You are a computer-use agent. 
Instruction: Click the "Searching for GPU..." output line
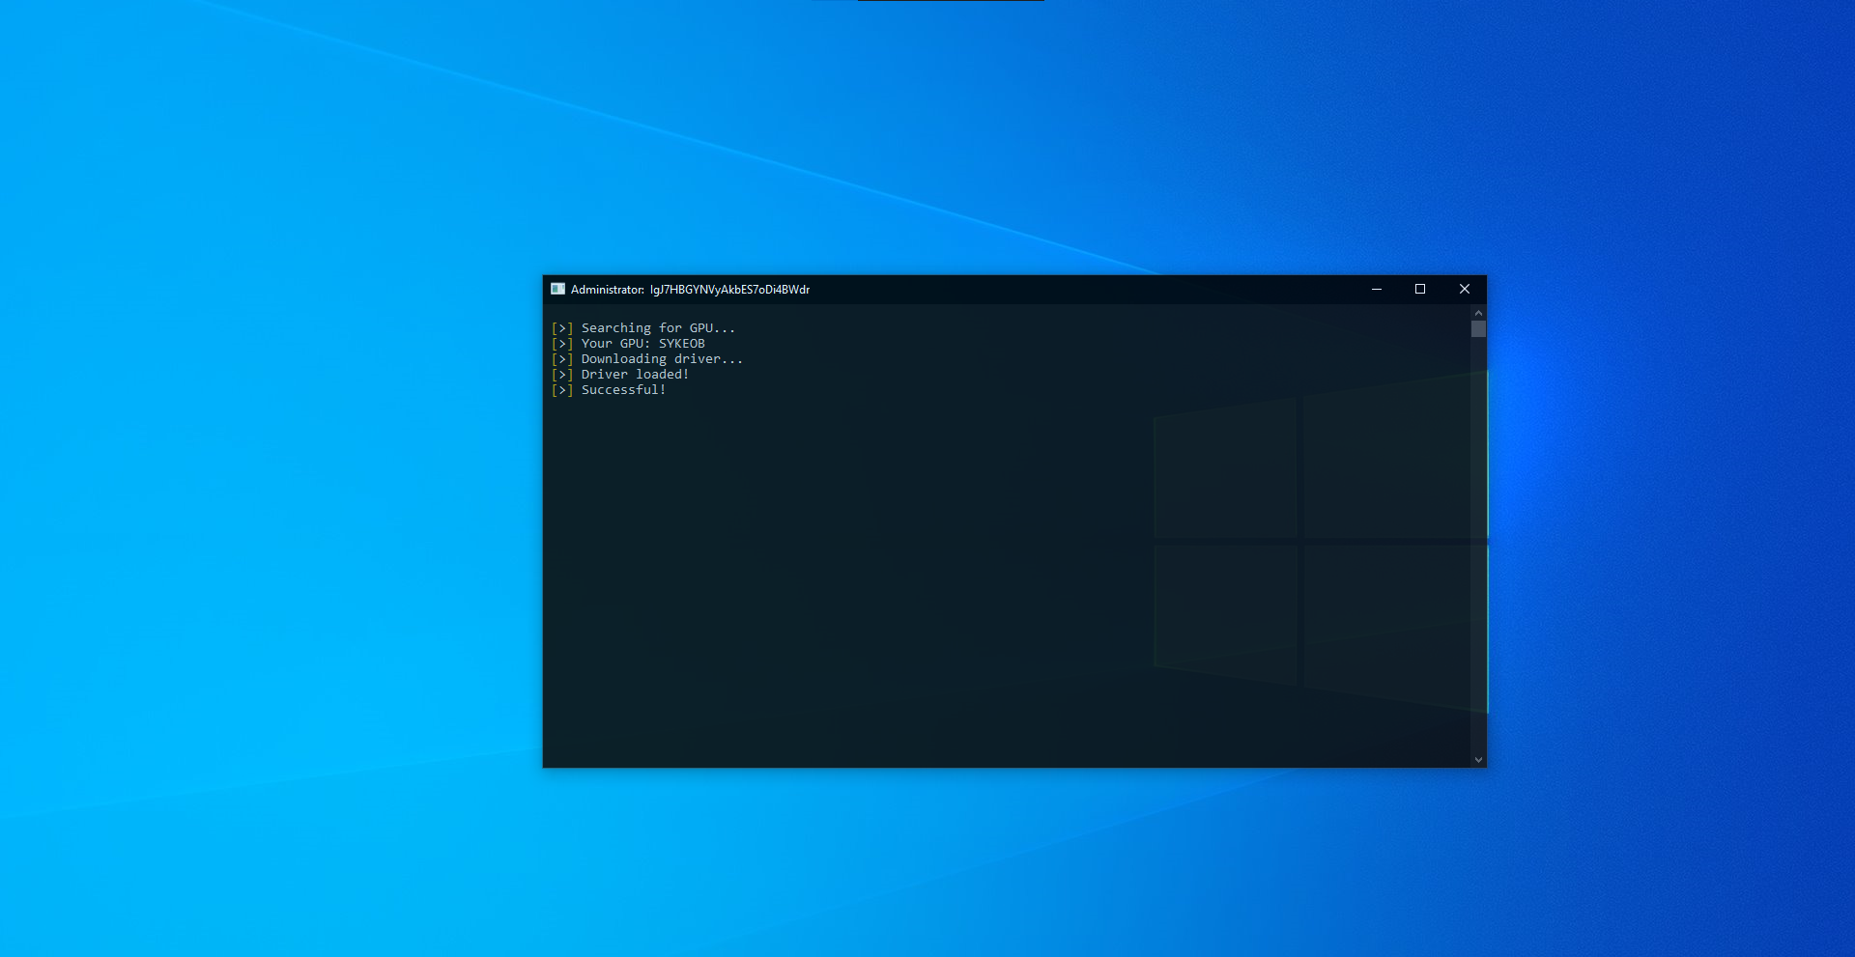tap(657, 328)
